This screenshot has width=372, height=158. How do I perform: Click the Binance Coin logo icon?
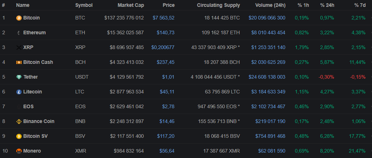coord(19,121)
